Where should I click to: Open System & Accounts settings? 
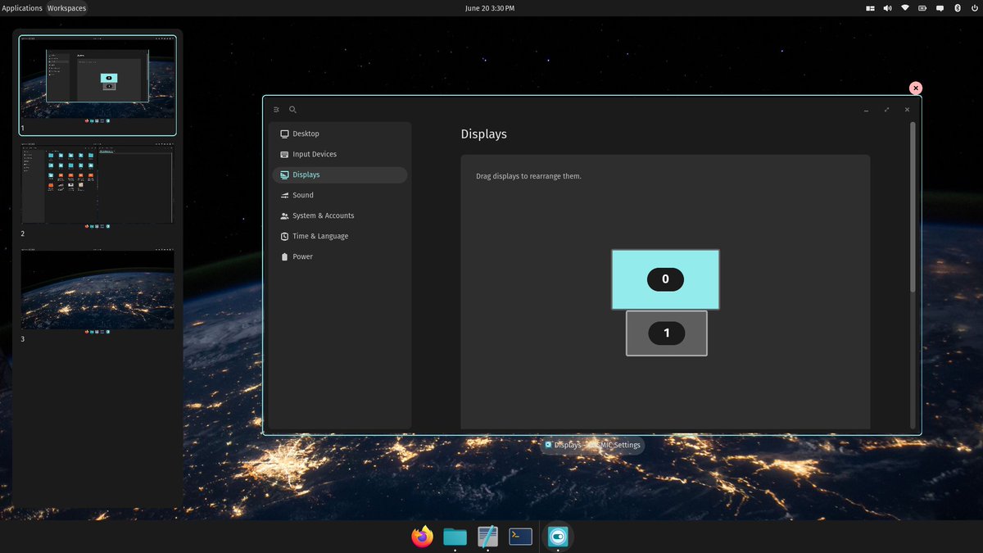click(339, 215)
